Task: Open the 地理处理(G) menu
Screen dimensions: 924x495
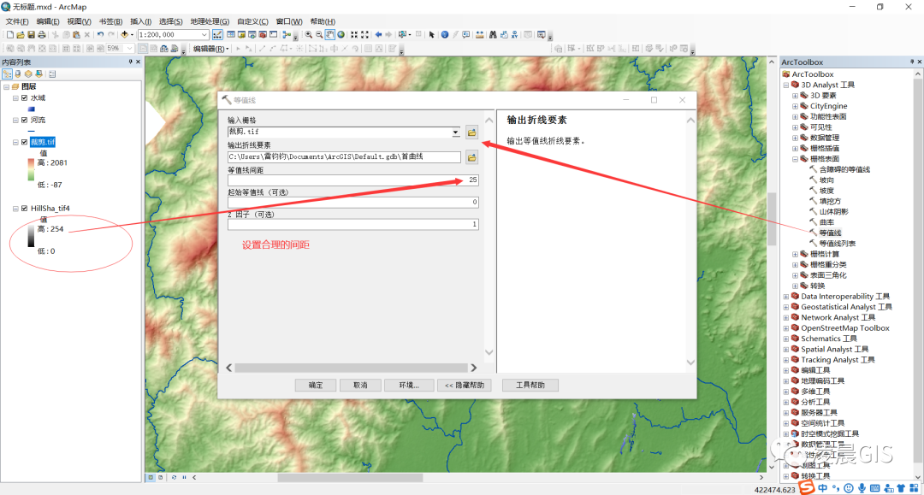Action: coord(210,21)
